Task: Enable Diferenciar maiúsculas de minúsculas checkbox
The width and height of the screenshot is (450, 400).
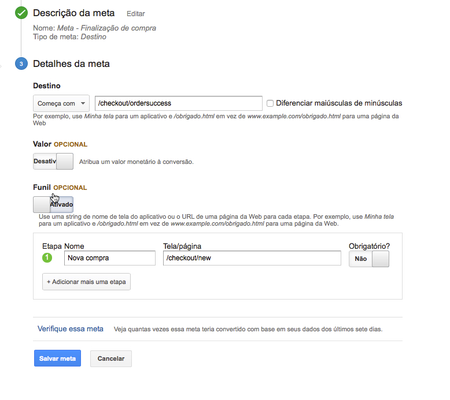Action: [x=270, y=103]
